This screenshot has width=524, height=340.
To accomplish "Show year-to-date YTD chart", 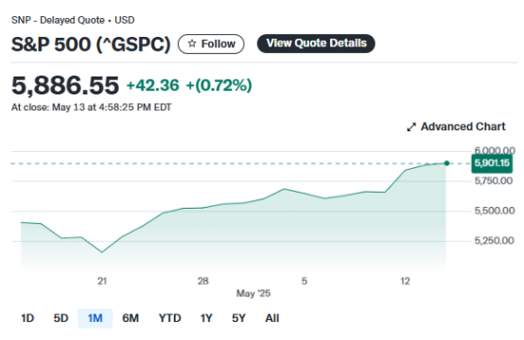I will click(169, 318).
